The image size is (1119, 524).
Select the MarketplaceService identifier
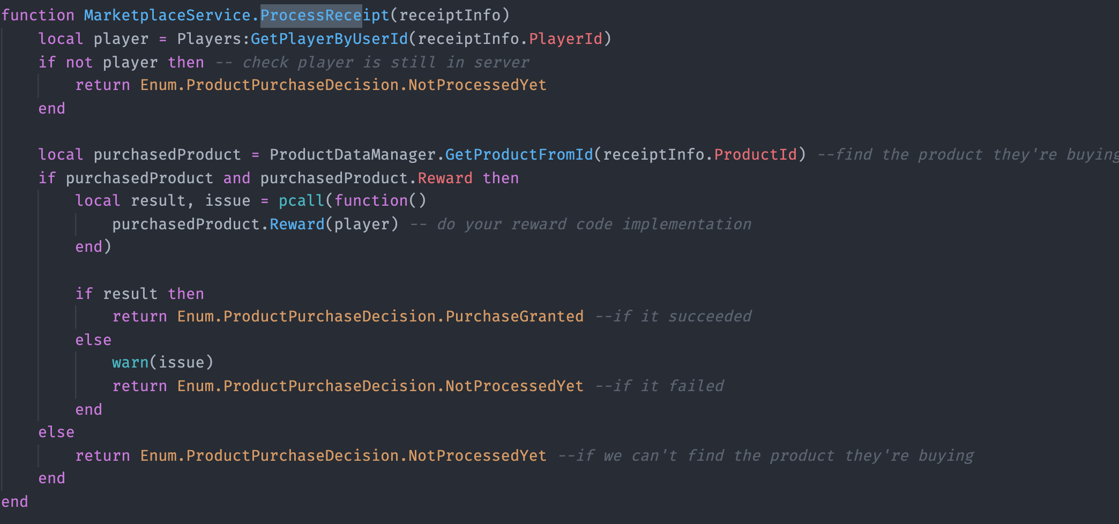(x=167, y=15)
